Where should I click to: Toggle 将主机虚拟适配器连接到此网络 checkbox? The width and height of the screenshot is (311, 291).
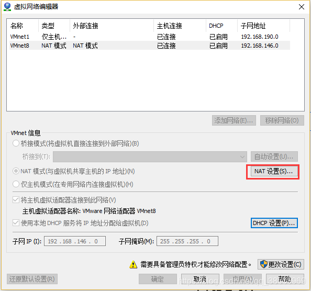click(16, 200)
